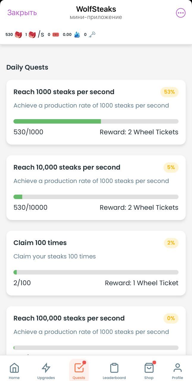Open the 'Reach 1000 steaks per second' quest card
192x381 pixels.
point(96,112)
